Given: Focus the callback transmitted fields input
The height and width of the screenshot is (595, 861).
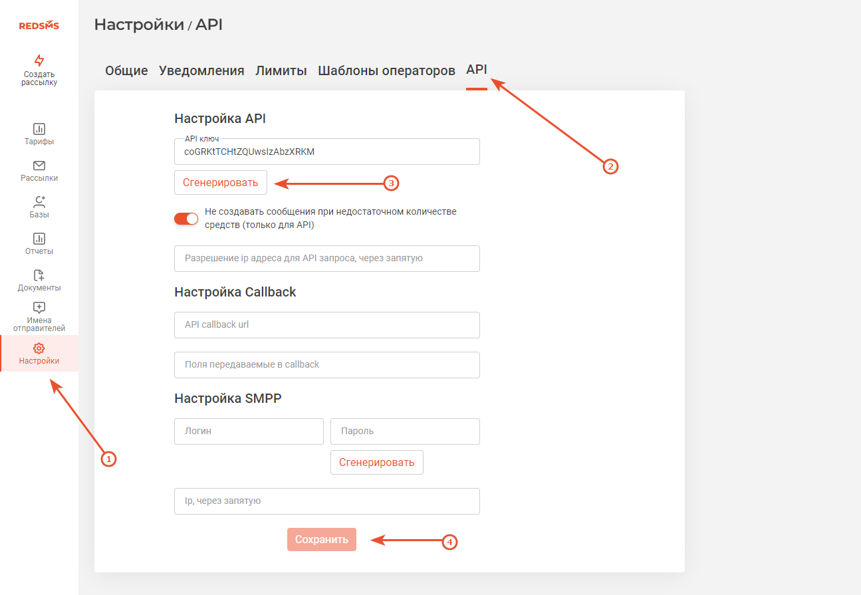Looking at the screenshot, I should (327, 365).
